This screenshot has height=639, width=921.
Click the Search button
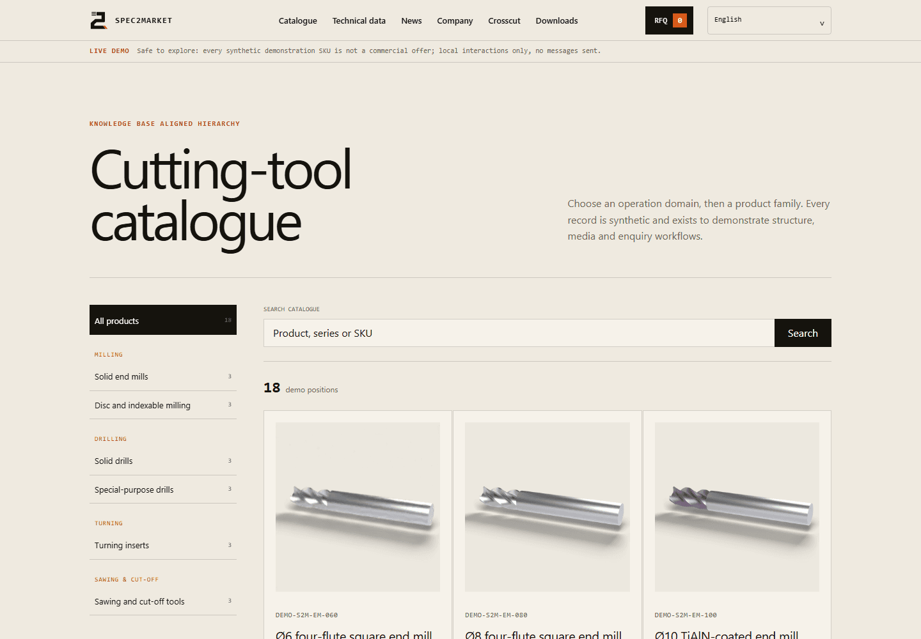(x=803, y=333)
